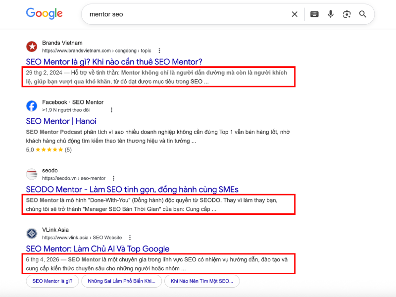Click the seodo.vn seo-mentor URL

(74, 178)
